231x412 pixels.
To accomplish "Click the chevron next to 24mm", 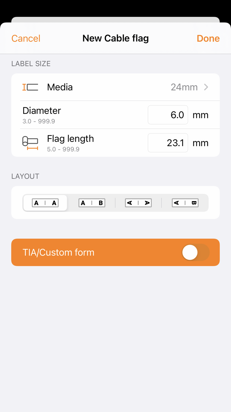I will pos(206,87).
